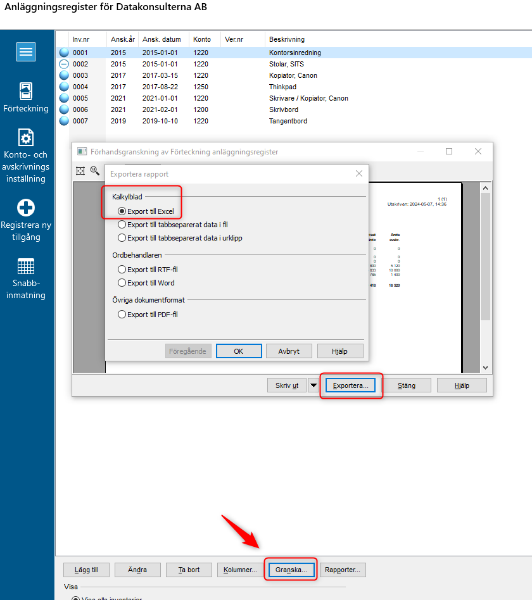The image size is (532, 600).
Task: Open the Rapporter... button
Action: [x=343, y=570]
